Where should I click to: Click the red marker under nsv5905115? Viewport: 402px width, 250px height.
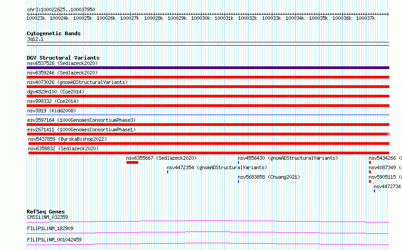(370, 181)
